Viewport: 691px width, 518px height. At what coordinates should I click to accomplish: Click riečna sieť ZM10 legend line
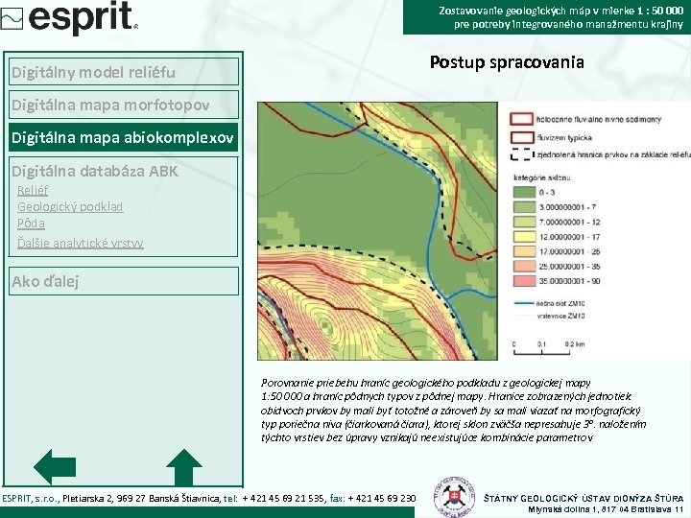524,303
